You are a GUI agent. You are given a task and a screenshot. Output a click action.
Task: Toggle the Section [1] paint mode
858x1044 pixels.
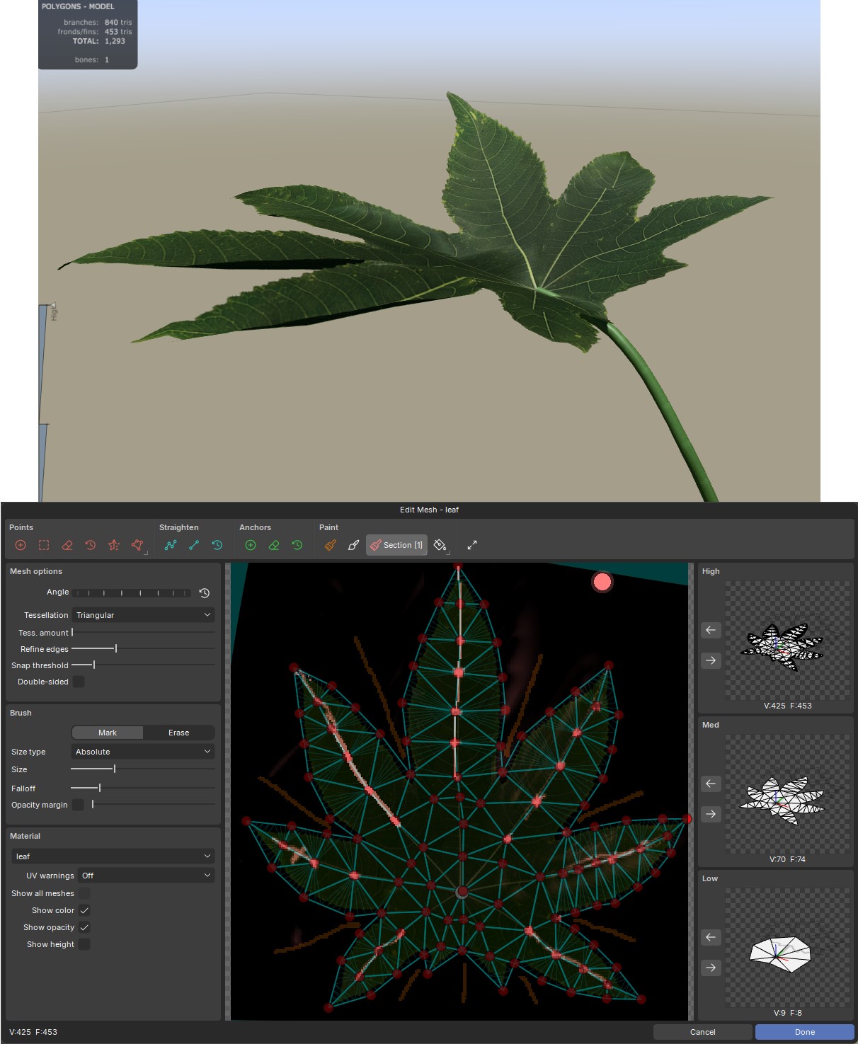(397, 545)
